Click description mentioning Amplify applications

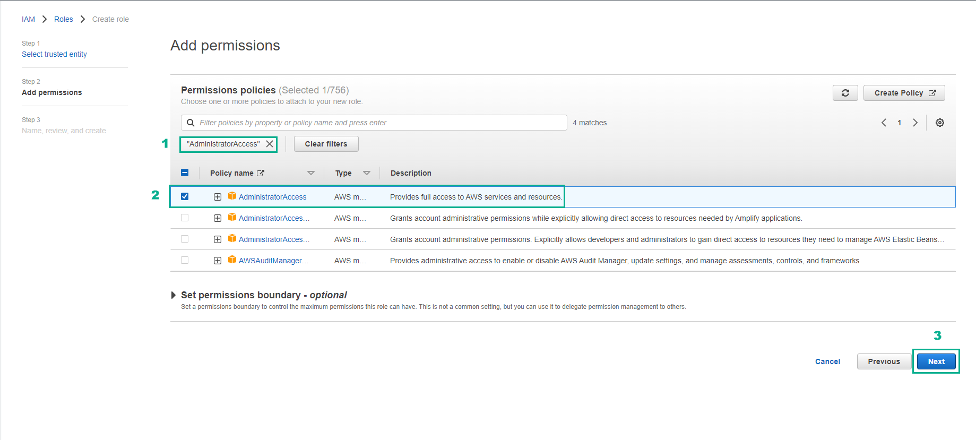click(x=596, y=218)
